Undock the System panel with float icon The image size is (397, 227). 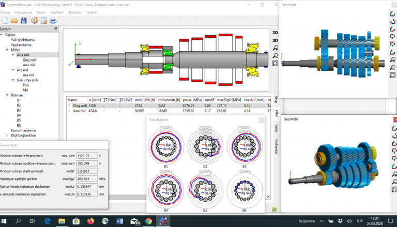click(56, 29)
